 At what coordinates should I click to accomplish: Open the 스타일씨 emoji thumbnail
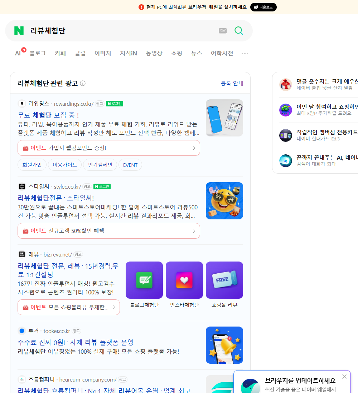point(224,201)
